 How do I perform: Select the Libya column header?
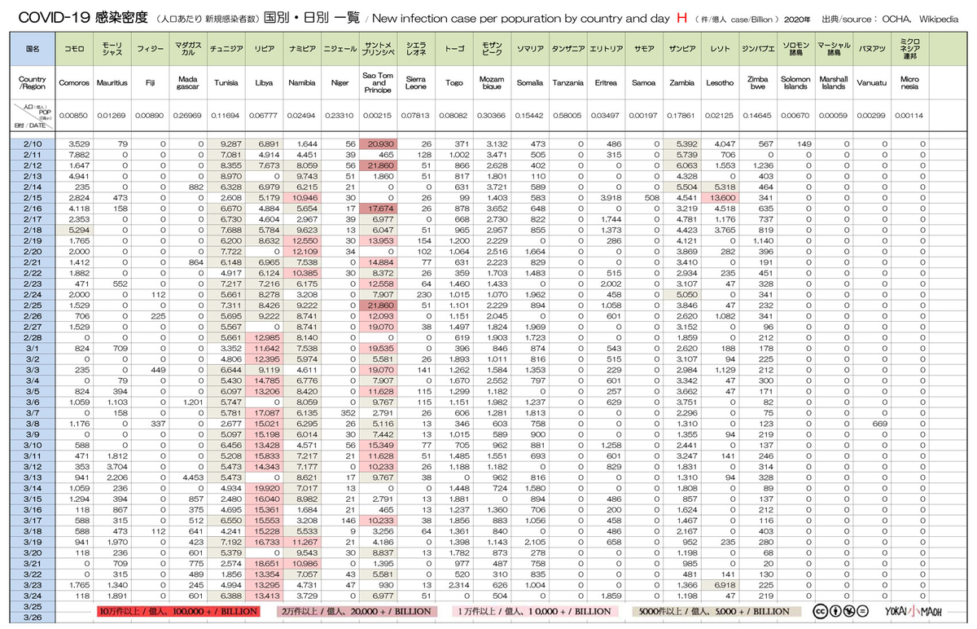pyautogui.click(x=264, y=83)
